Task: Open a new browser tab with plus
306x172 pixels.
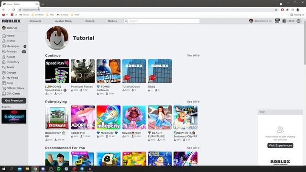Action: (43, 4)
